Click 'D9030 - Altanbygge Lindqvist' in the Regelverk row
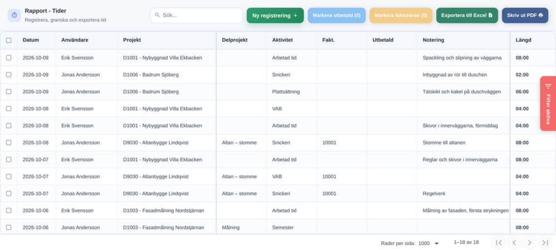Image resolution: width=556 pixels, height=250 pixels. [x=156, y=193]
